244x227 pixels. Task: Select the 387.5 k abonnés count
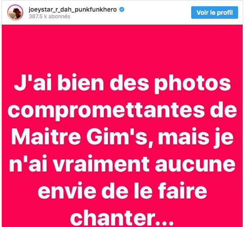50,17
